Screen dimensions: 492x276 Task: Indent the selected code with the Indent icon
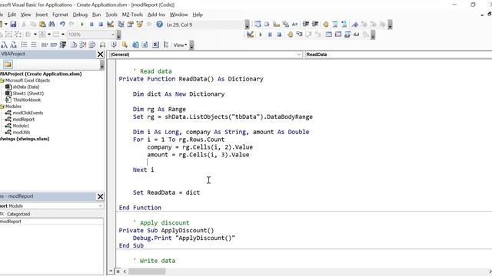[x=306, y=24]
